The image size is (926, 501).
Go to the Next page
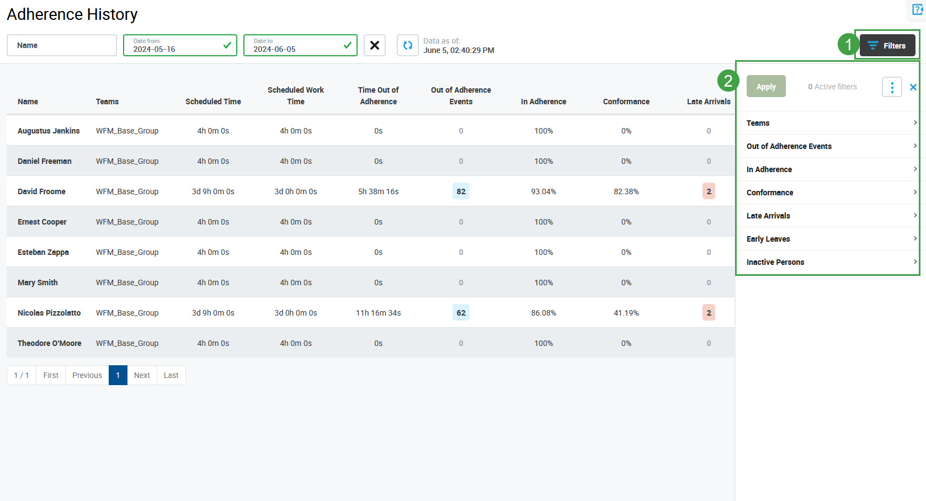point(142,375)
